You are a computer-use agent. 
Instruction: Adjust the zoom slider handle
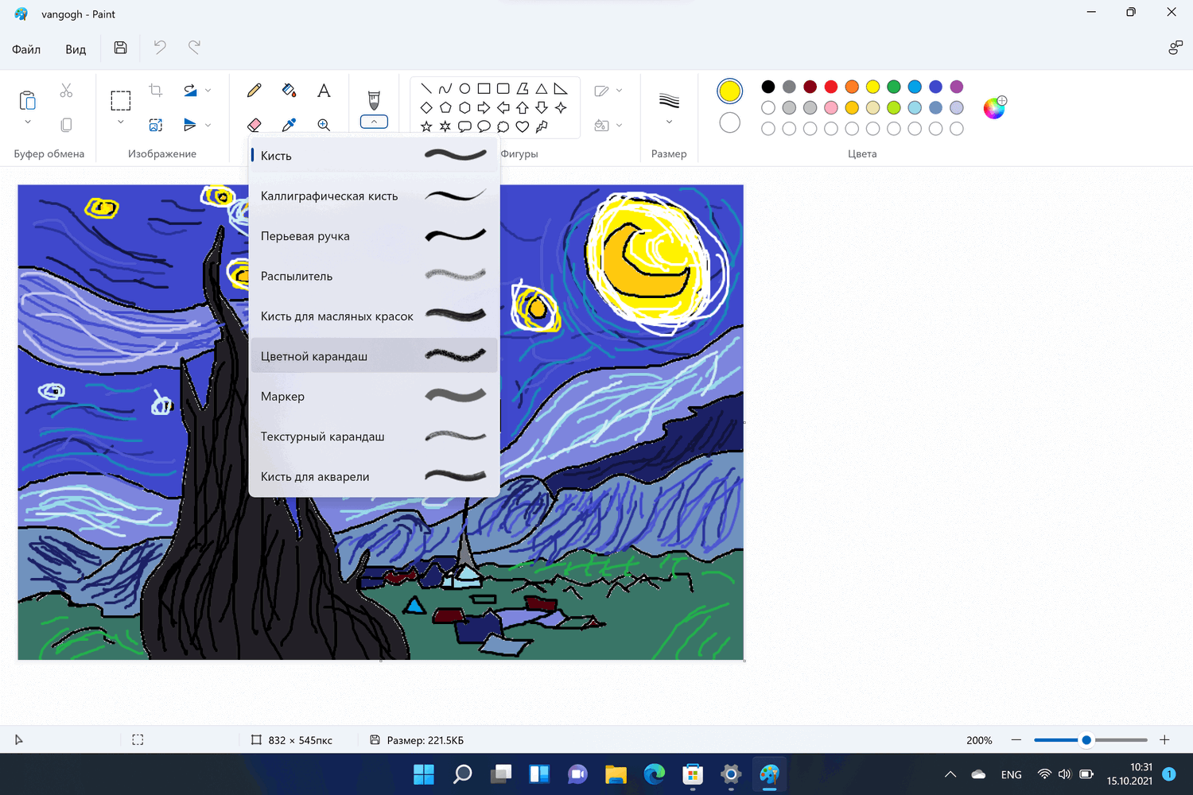pyautogui.click(x=1086, y=740)
